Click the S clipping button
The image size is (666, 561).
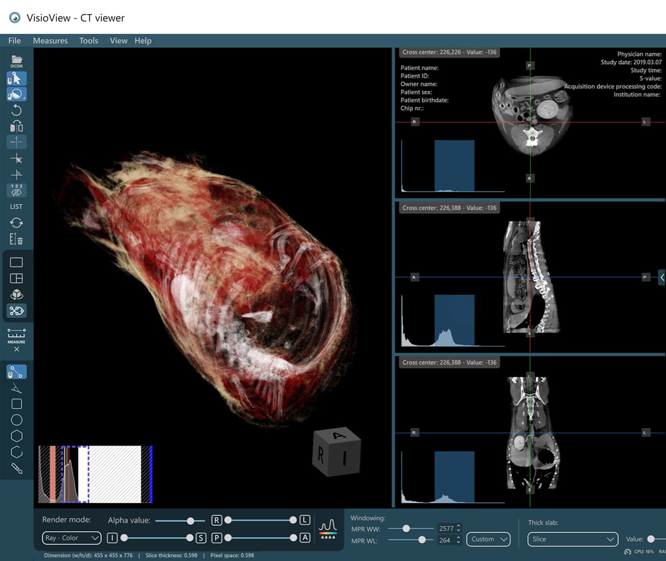pyautogui.click(x=201, y=538)
